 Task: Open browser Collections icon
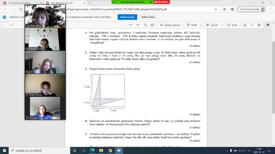coord(232,9)
